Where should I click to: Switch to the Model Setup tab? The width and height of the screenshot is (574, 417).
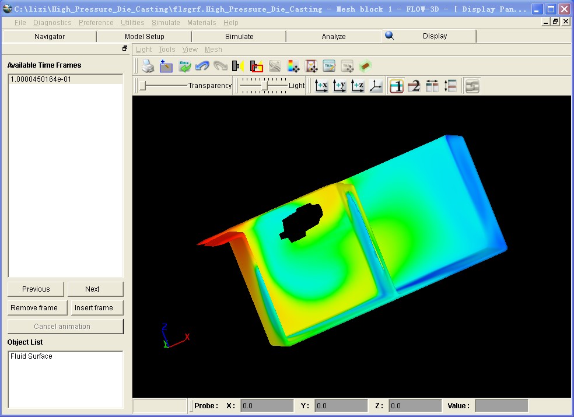[x=145, y=36]
